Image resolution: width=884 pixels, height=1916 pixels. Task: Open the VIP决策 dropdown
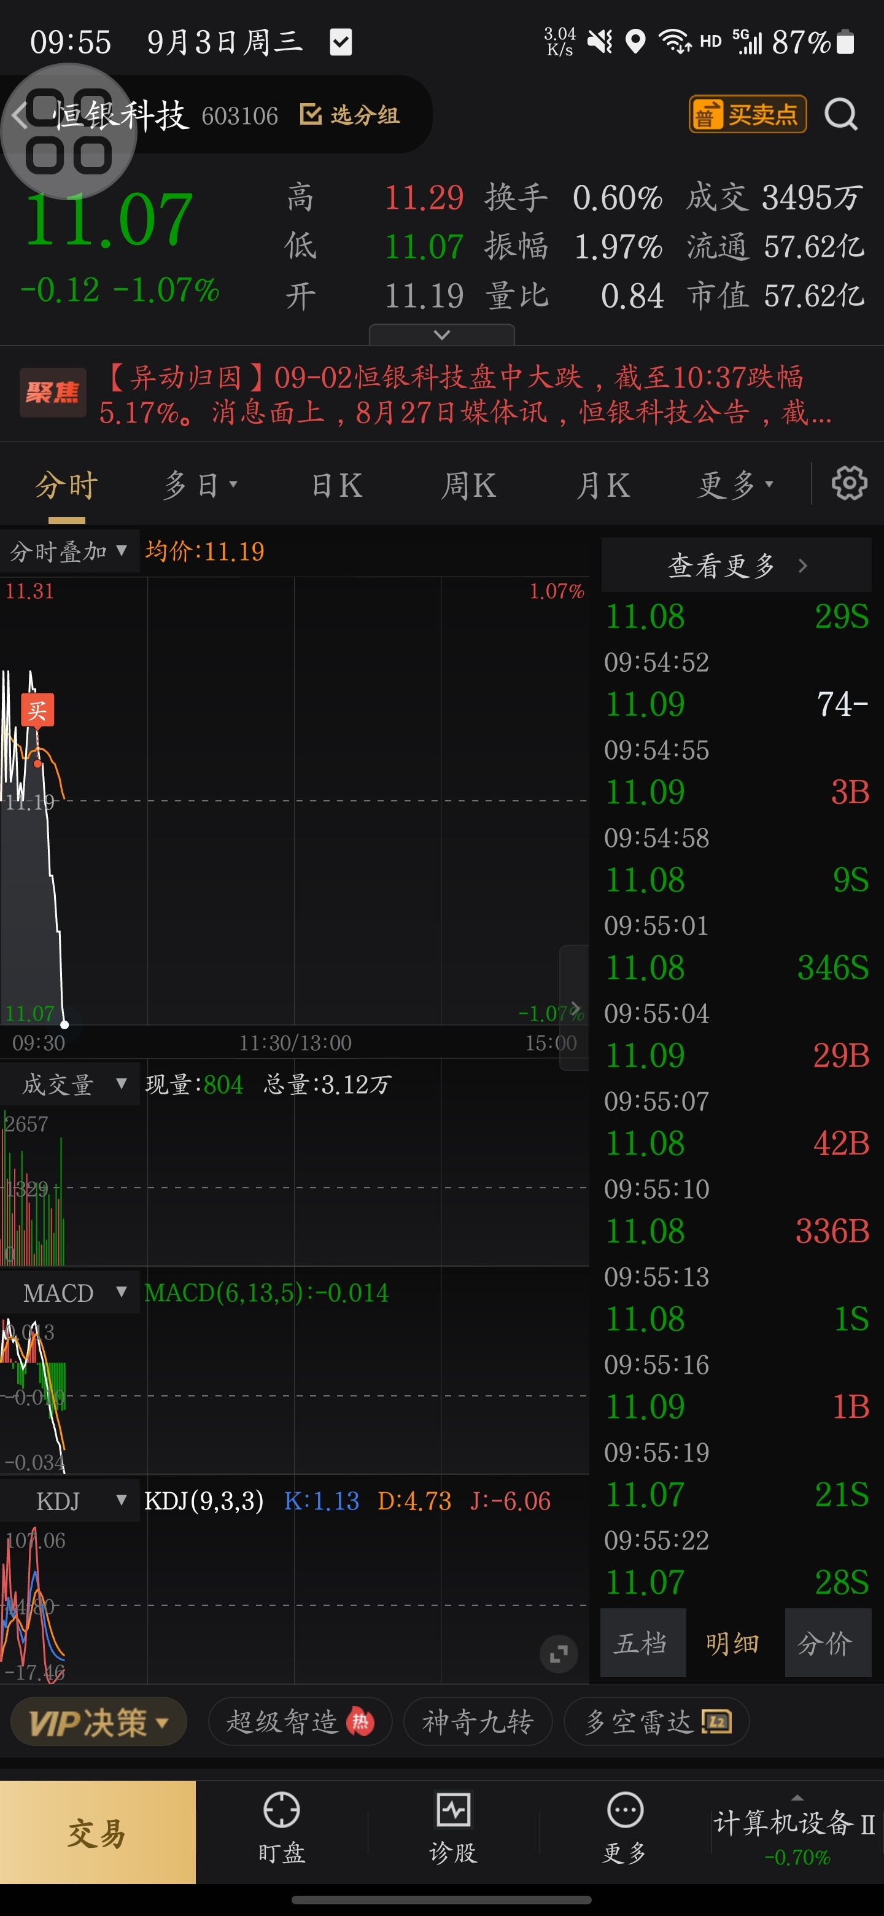coord(98,1722)
